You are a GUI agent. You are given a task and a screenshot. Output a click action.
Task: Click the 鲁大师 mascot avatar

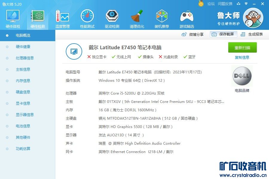point(253,18)
